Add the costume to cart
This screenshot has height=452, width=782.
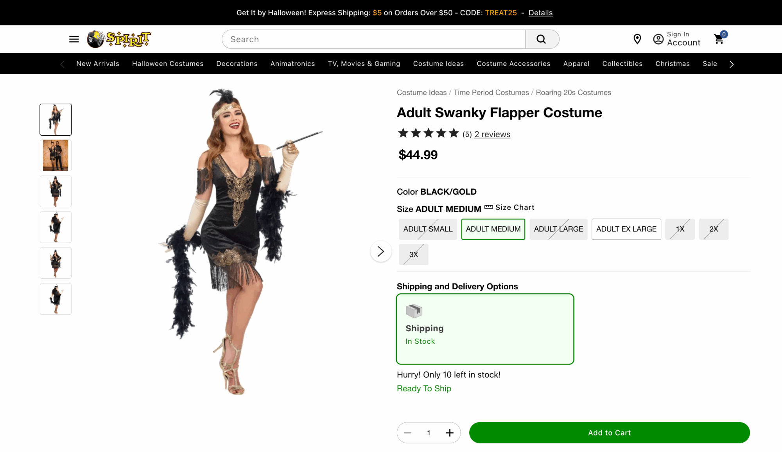(x=609, y=433)
